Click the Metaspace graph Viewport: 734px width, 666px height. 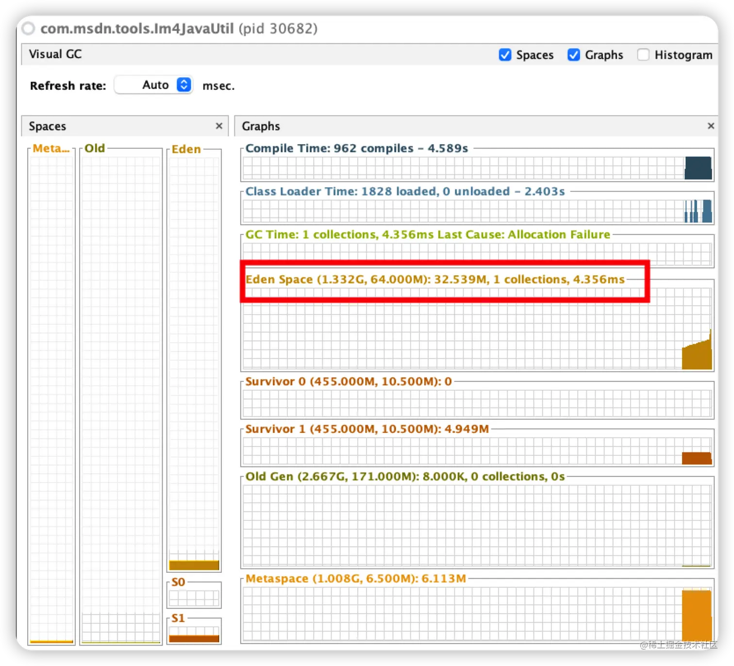tap(477, 615)
